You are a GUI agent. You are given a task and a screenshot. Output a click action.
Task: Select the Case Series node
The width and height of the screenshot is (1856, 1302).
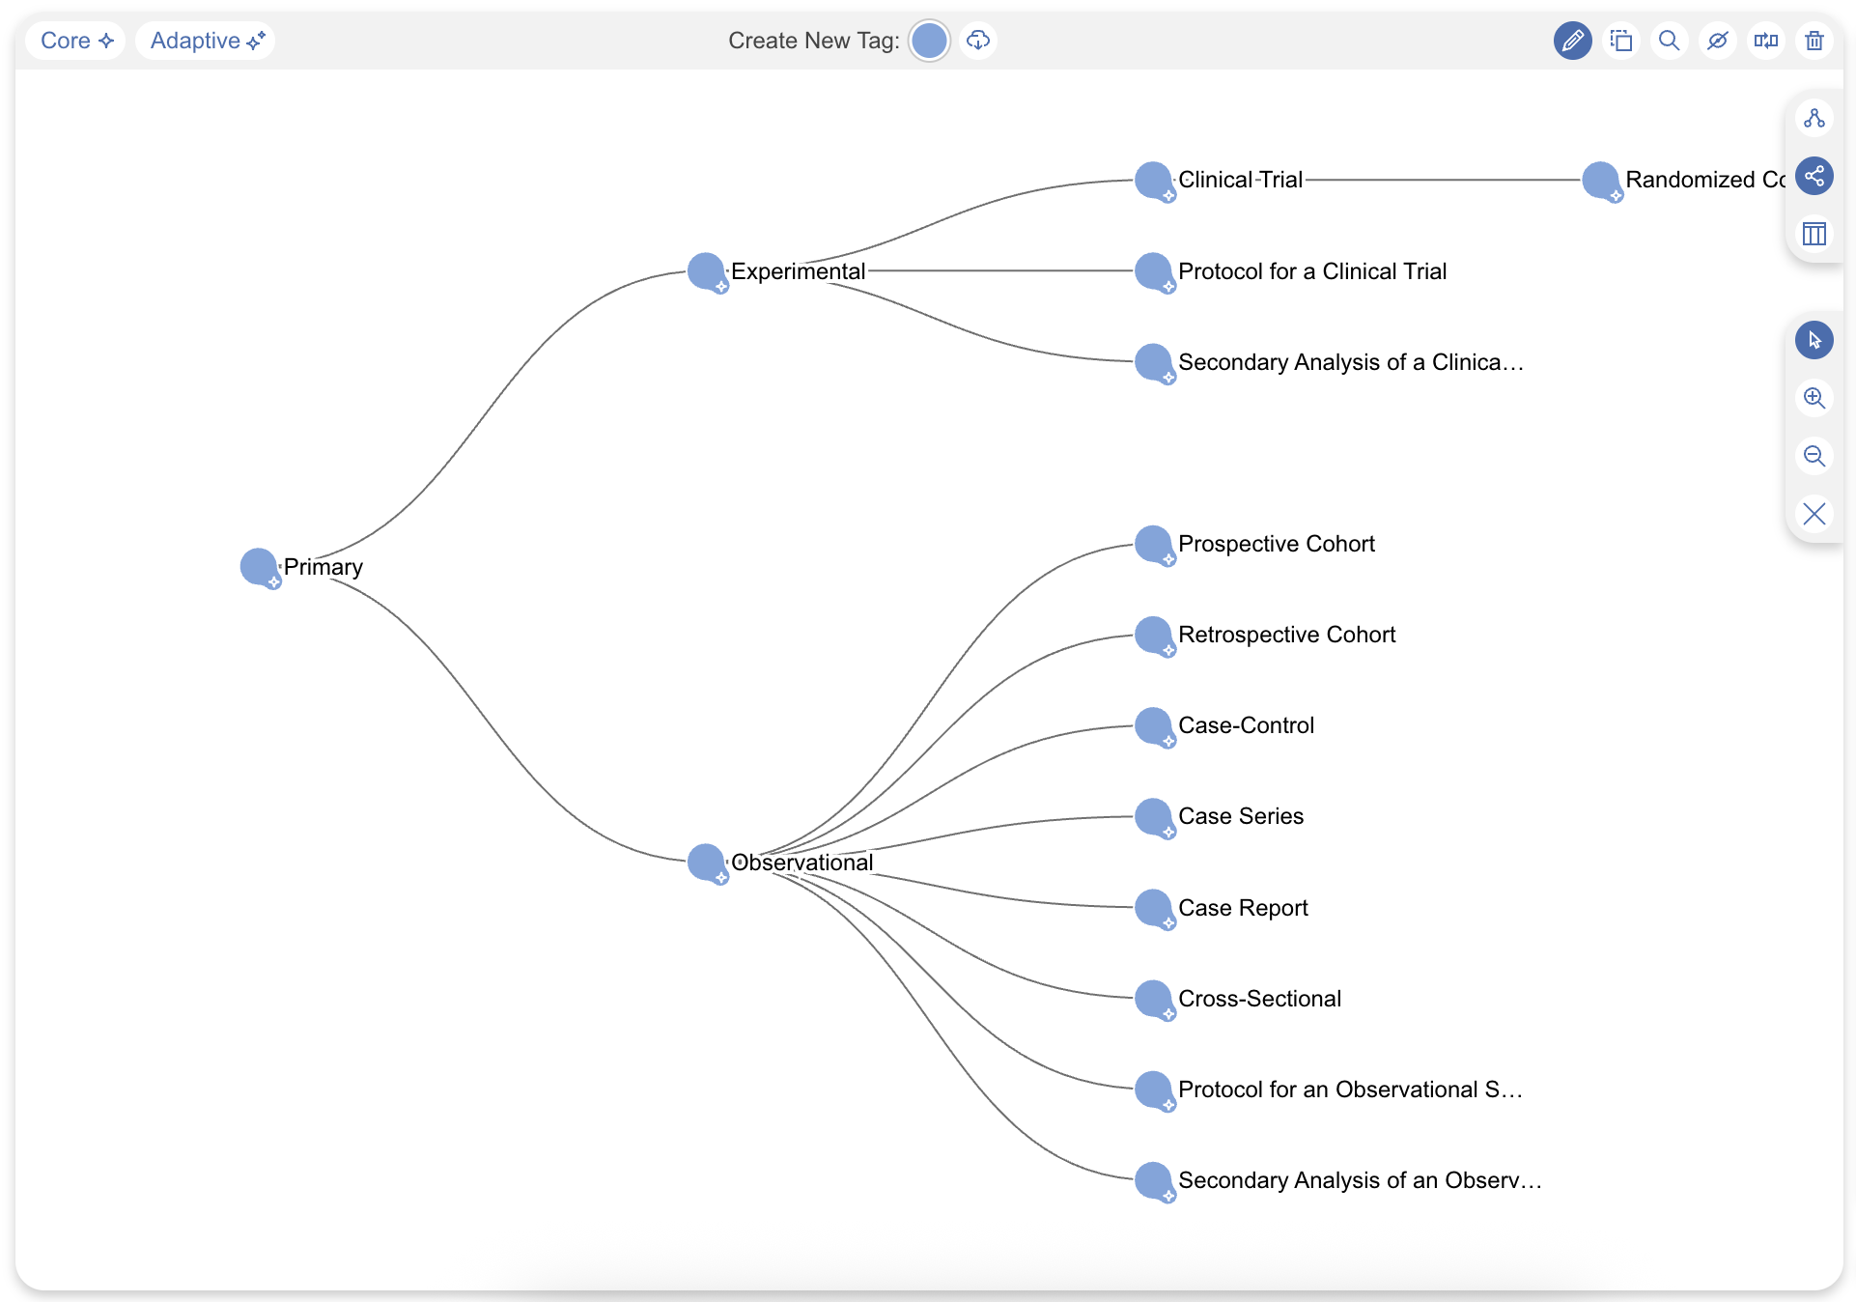click(x=1154, y=816)
